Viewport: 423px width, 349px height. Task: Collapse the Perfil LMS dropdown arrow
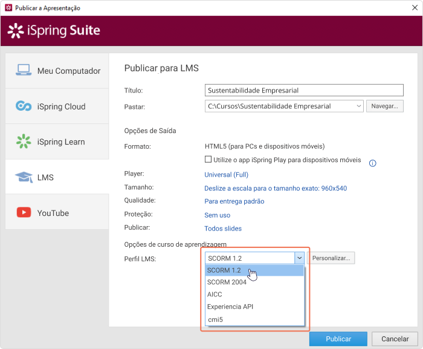[x=300, y=258]
